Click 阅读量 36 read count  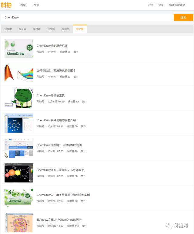(65, 52)
